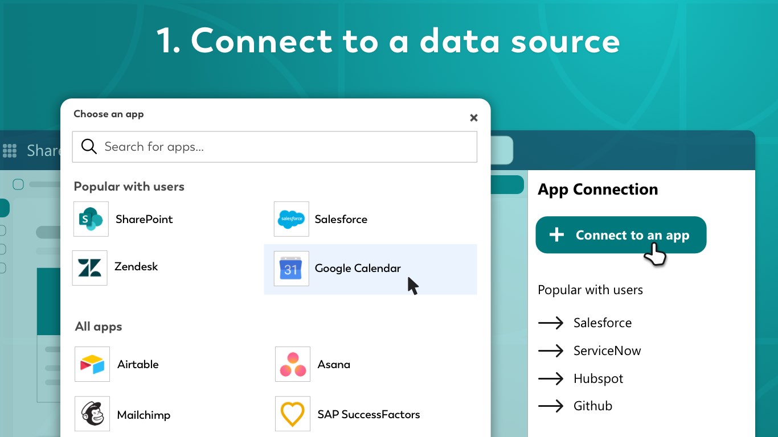Select the Salesforce cloud icon

point(291,219)
